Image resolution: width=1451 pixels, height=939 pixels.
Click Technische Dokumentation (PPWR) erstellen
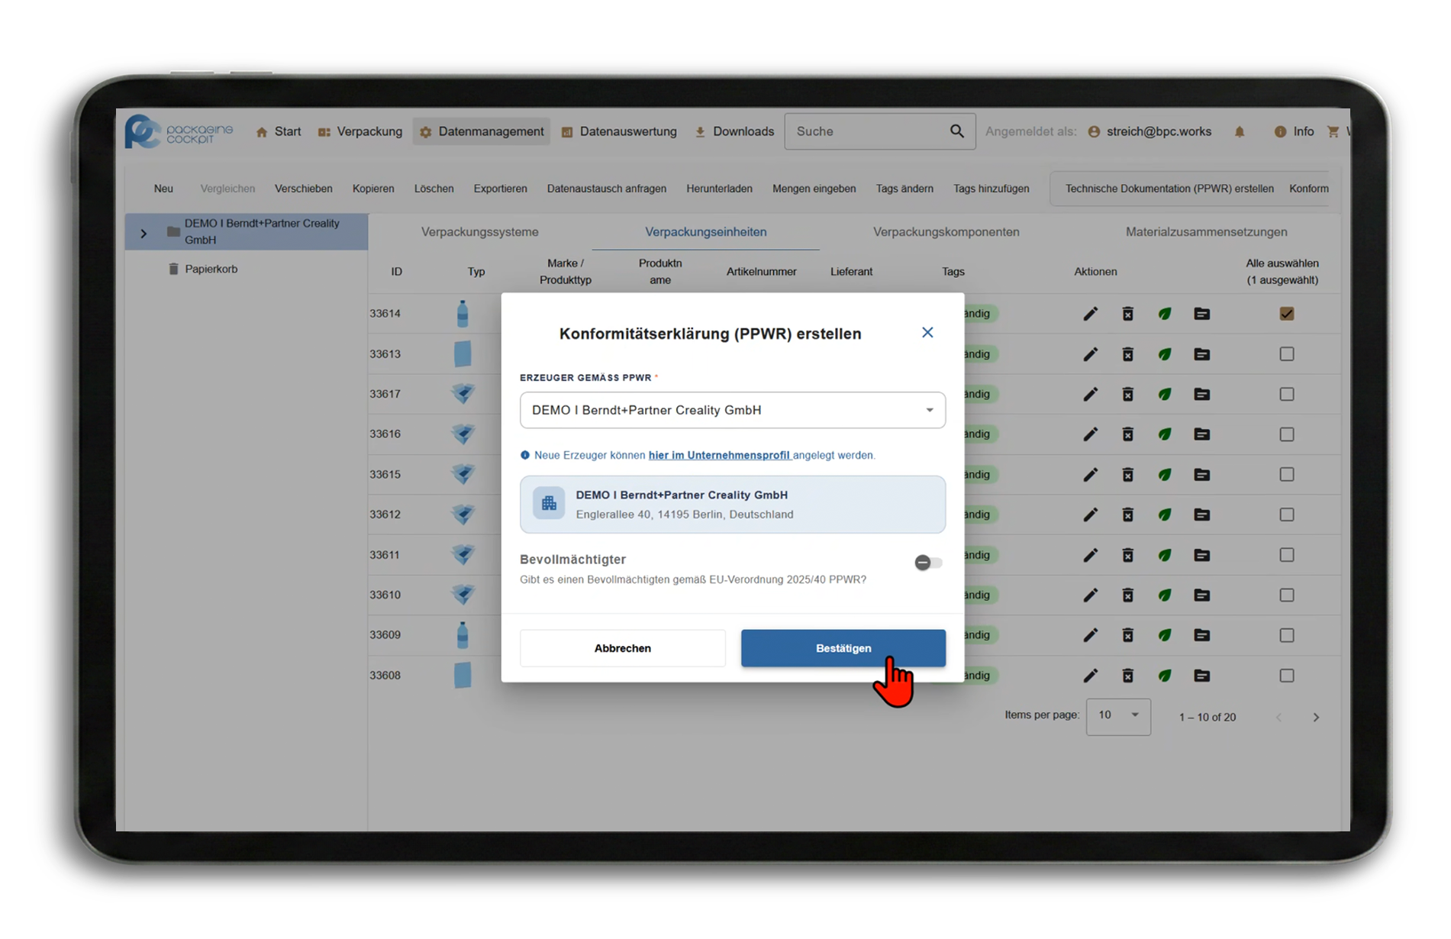click(x=1169, y=189)
